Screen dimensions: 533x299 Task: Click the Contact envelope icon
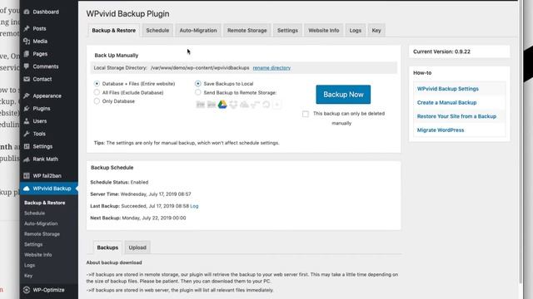coord(27,80)
